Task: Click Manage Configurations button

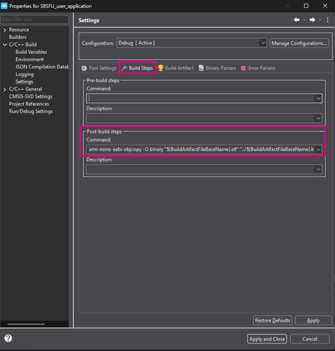Action: point(299,43)
